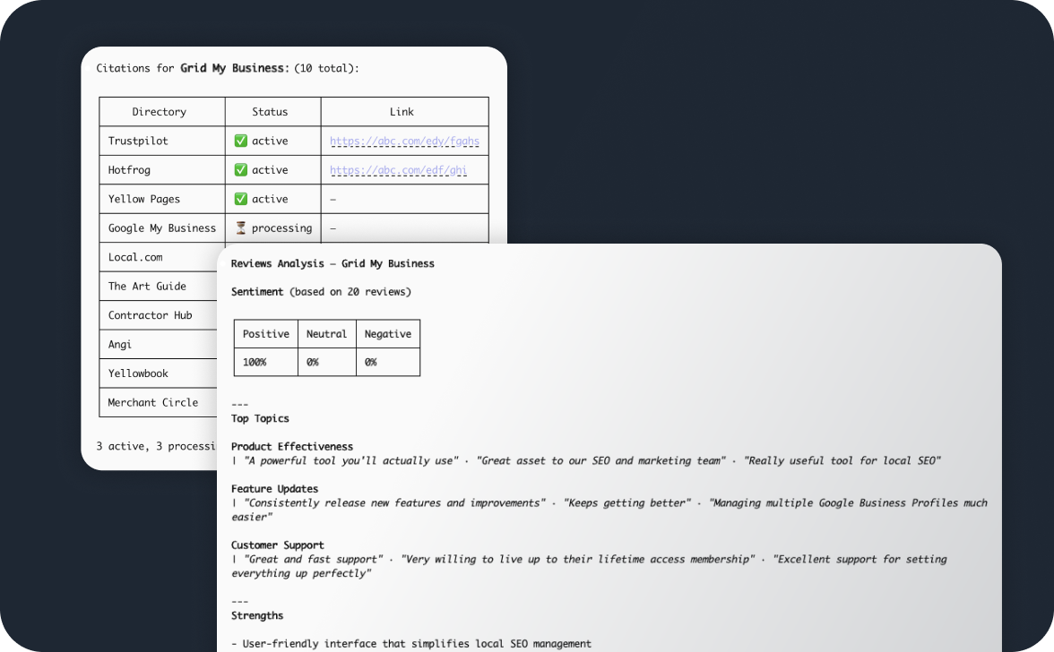Click the Contractor Hub table cell
The height and width of the screenshot is (652, 1054).
pos(159,315)
